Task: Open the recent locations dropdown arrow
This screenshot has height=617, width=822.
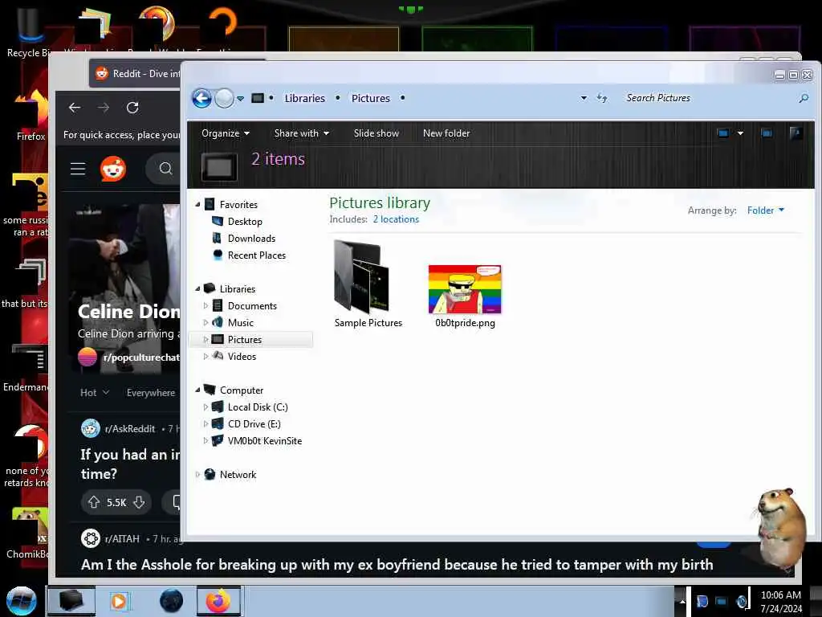Action: [x=240, y=99]
